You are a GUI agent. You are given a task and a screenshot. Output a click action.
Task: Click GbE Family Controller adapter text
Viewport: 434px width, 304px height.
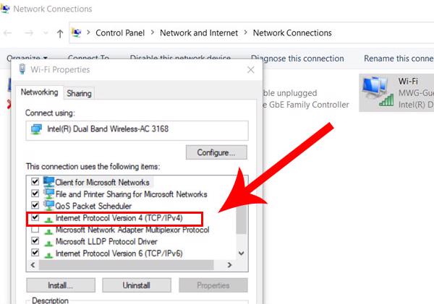(305, 105)
